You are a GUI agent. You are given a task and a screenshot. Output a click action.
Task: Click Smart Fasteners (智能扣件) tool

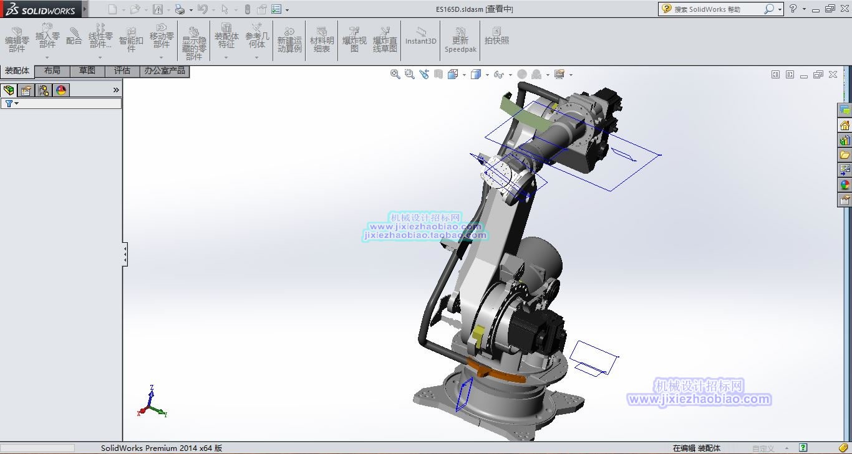tap(132, 39)
